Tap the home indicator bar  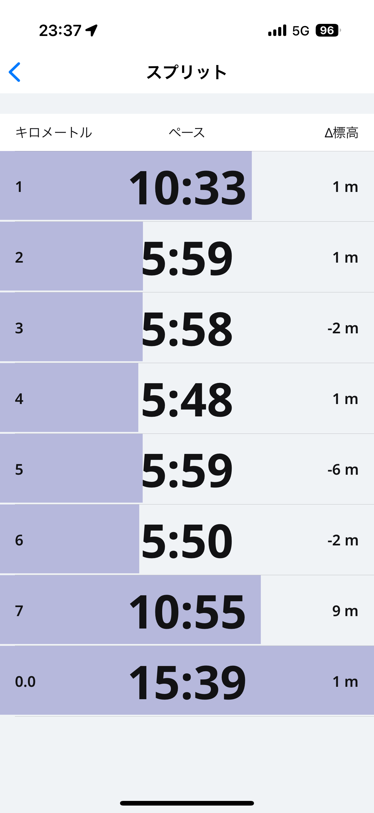coord(187,803)
